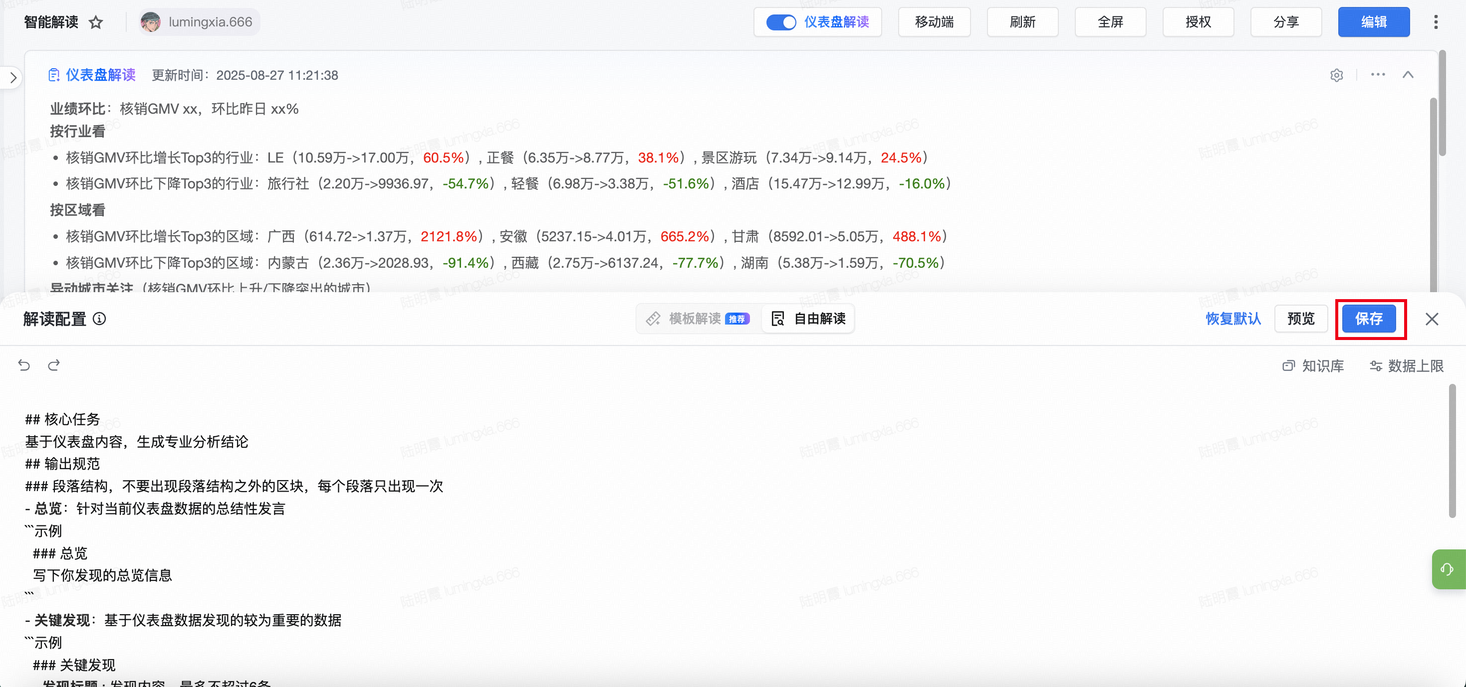The width and height of the screenshot is (1466, 687).
Task: Close the 解读配置 panel with X
Action: click(1432, 319)
